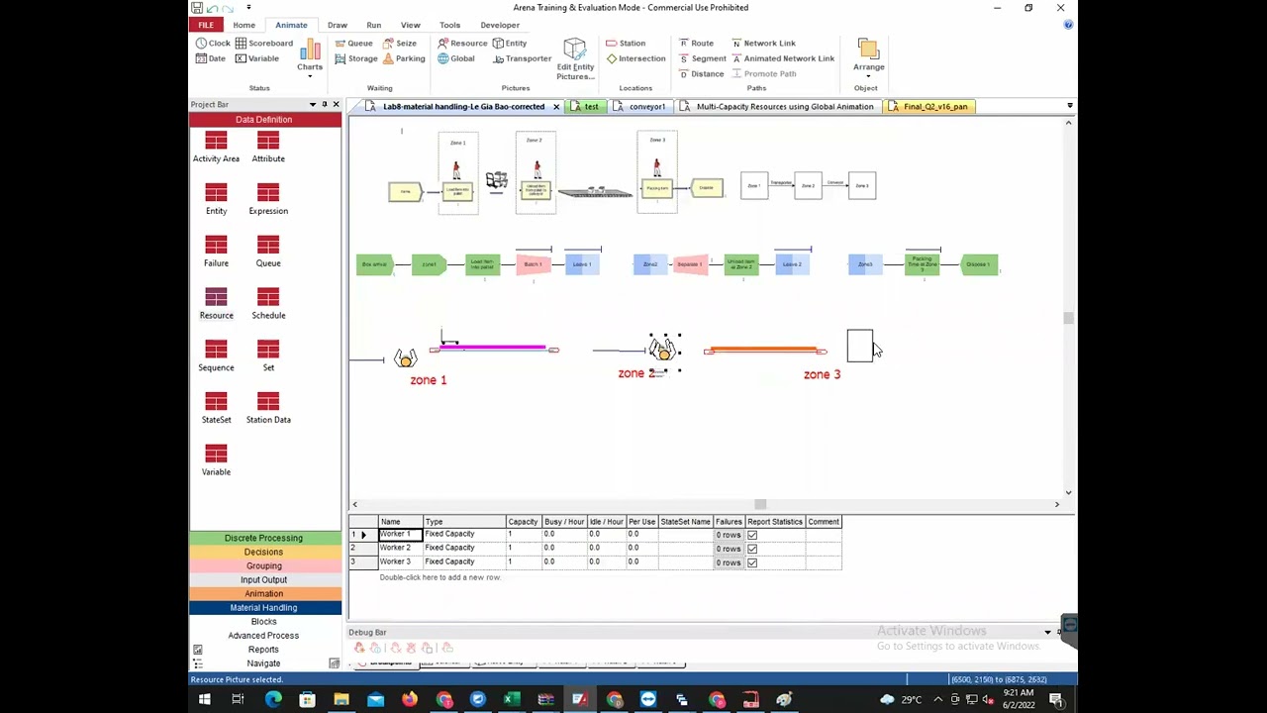The width and height of the screenshot is (1267, 713).
Task: Select the Expression data module
Action: click(268, 200)
